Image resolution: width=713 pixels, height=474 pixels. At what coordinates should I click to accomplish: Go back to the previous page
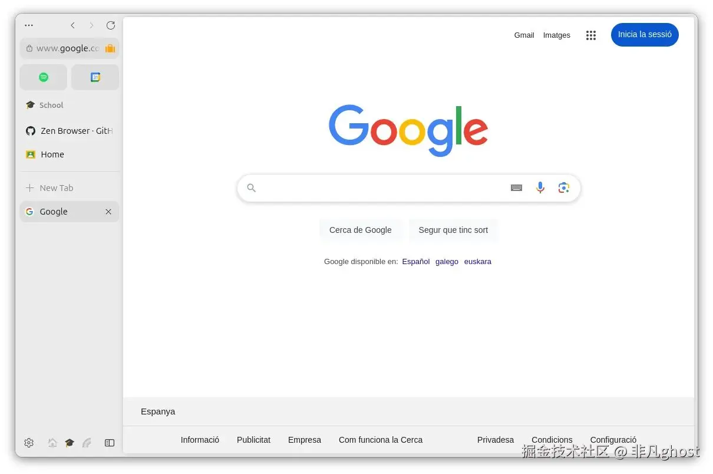pos(72,25)
